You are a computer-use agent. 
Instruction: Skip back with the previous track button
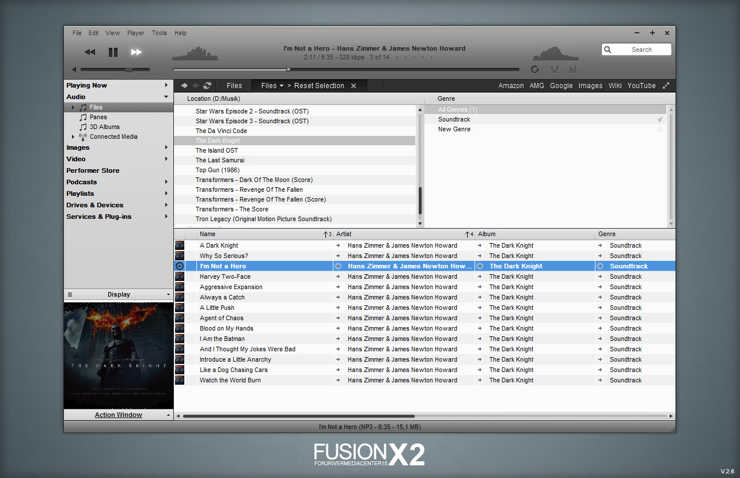click(90, 52)
